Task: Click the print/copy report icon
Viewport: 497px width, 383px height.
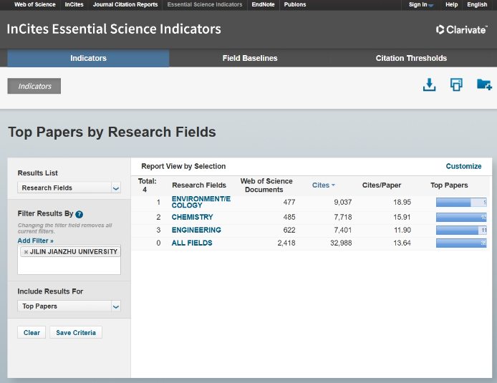Action: tap(456, 84)
